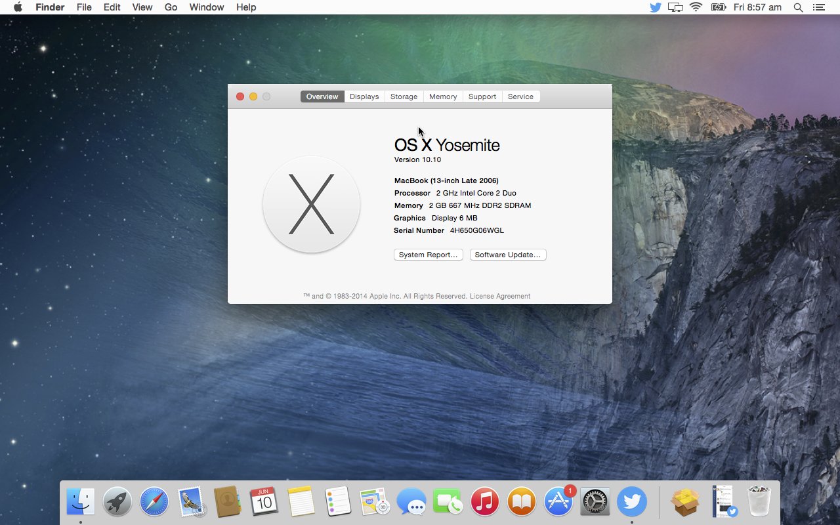Open the Finder application menu
The image size is (840, 525).
50,7
